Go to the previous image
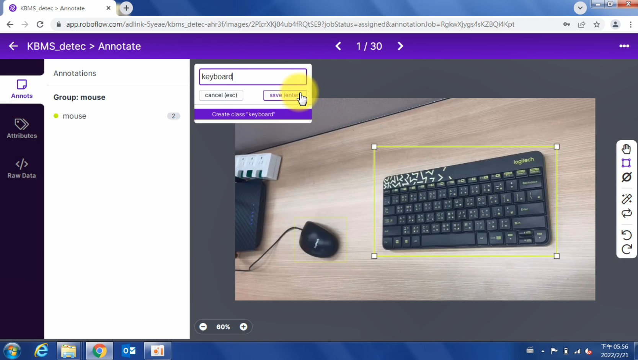The width and height of the screenshot is (638, 360). [x=338, y=46]
